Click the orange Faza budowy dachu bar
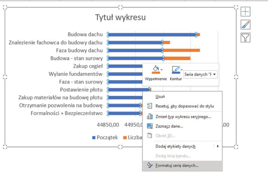 point(181,50)
